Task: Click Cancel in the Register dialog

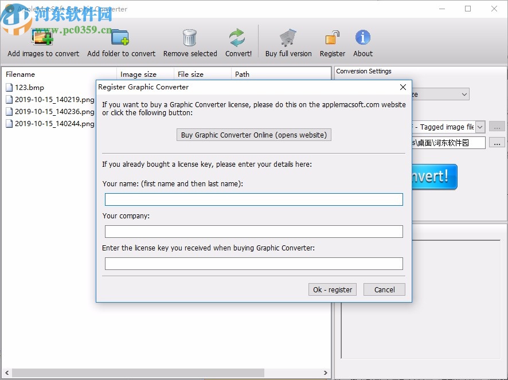Action: [x=384, y=289]
